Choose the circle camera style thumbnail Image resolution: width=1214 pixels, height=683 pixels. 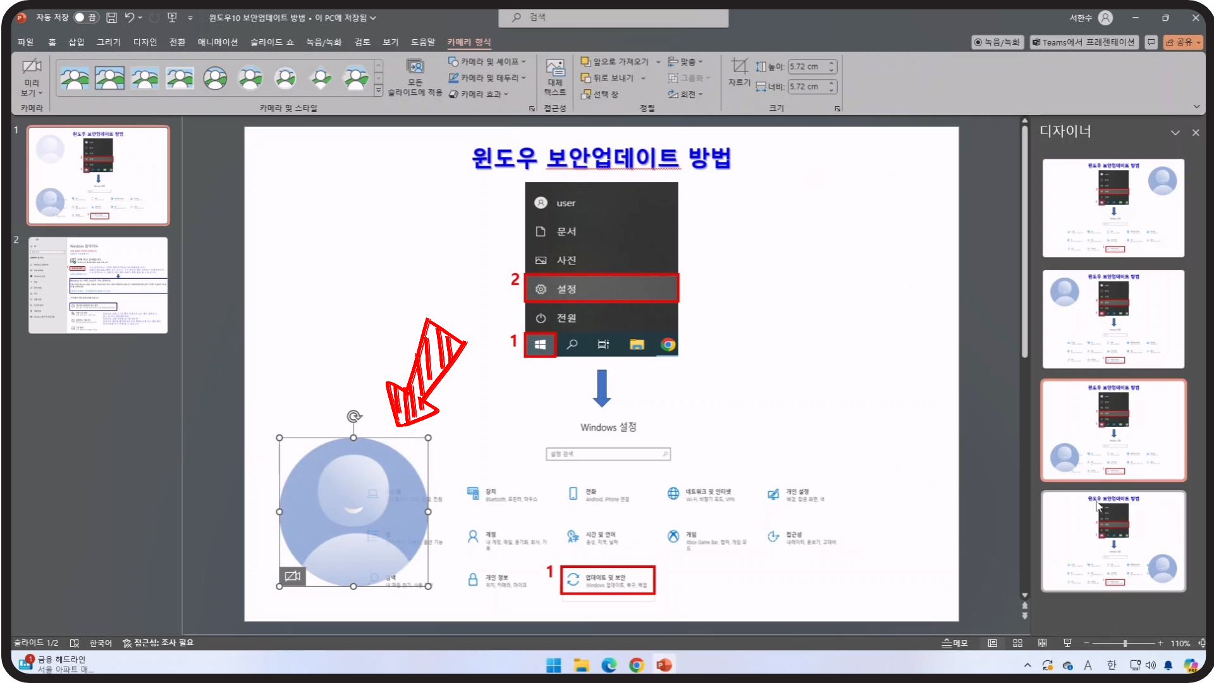tap(215, 78)
